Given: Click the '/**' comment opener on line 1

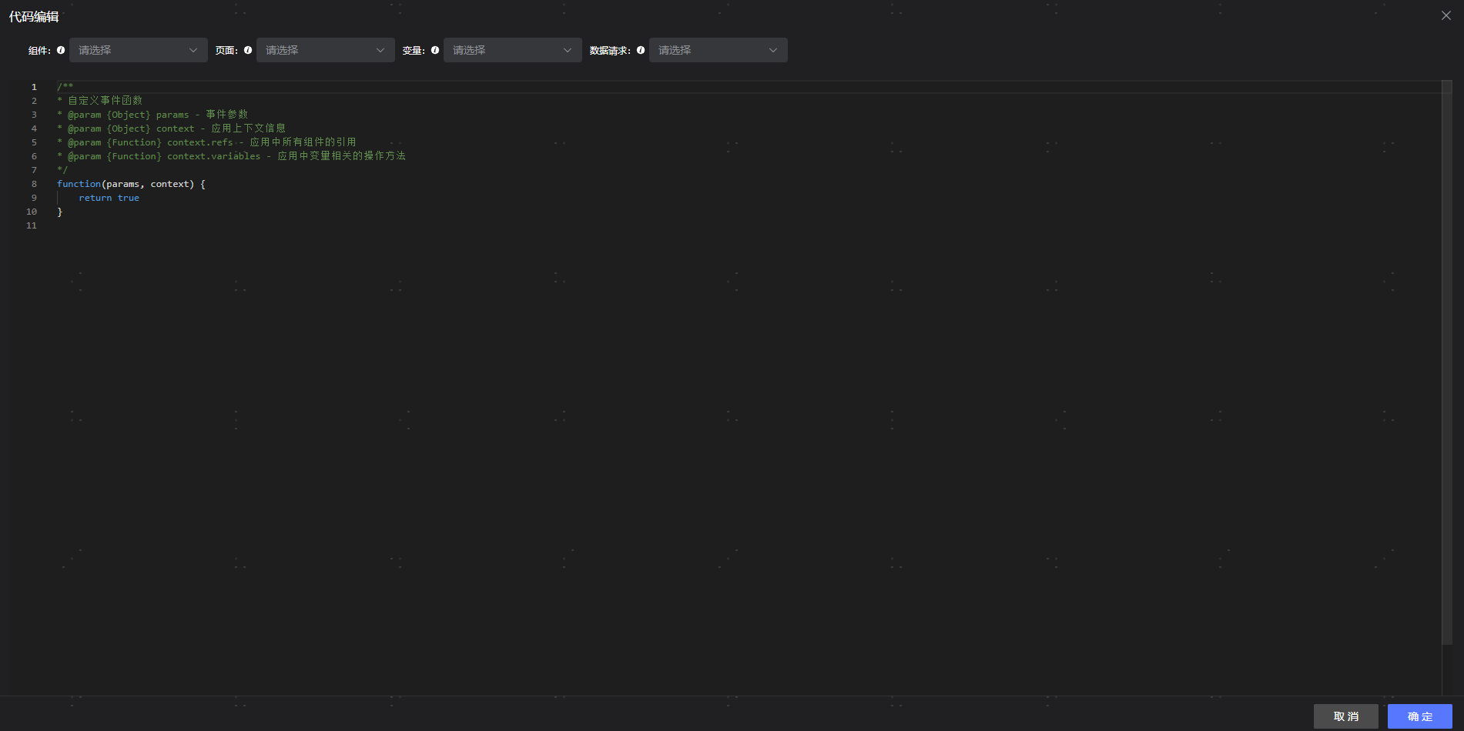Looking at the screenshot, I should [x=65, y=87].
